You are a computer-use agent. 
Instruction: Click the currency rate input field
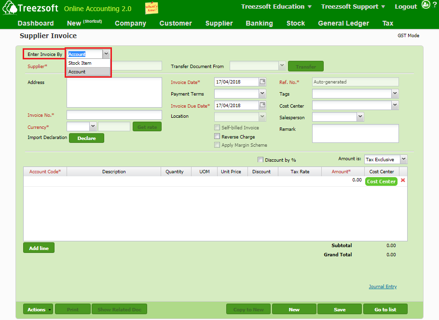[x=114, y=126]
